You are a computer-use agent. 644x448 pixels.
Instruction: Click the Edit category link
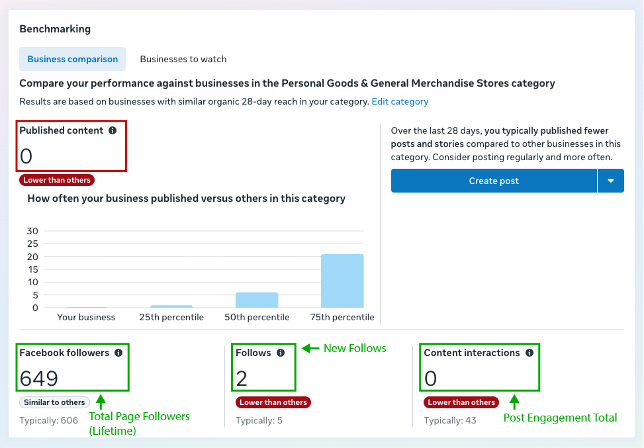tap(400, 102)
